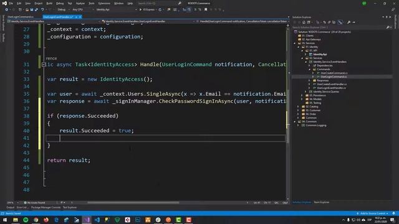Click Add to Source Control button
The width and height of the screenshot is (399, 224).
click(x=373, y=213)
